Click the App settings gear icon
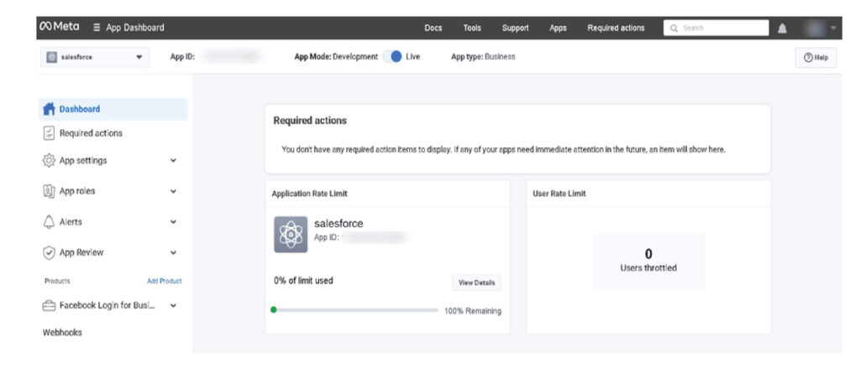 pyautogui.click(x=49, y=160)
